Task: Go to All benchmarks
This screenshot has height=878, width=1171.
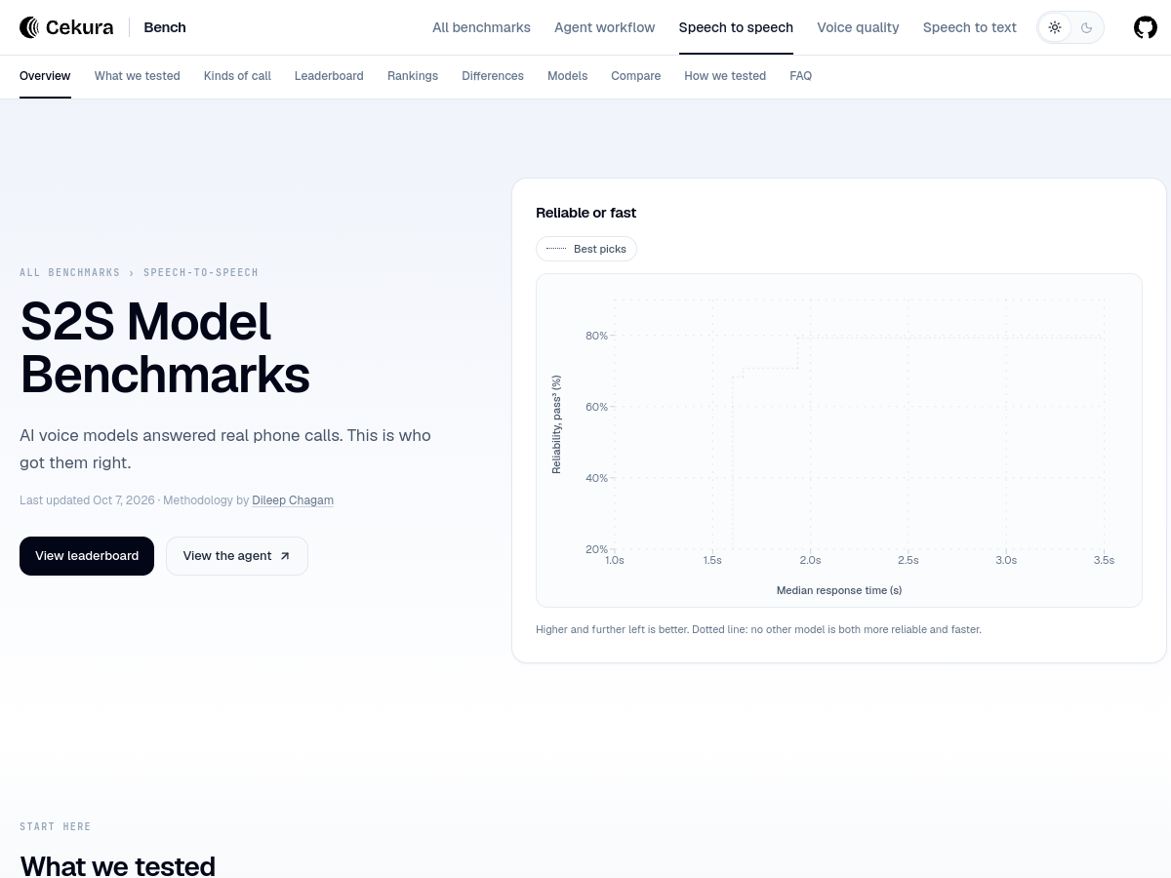Action: (481, 27)
